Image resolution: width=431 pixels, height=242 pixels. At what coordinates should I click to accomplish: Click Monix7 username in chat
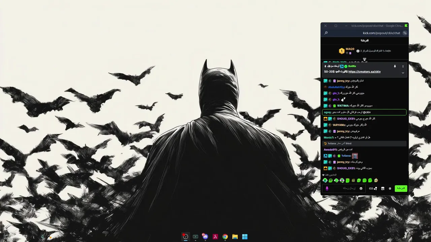point(329,137)
